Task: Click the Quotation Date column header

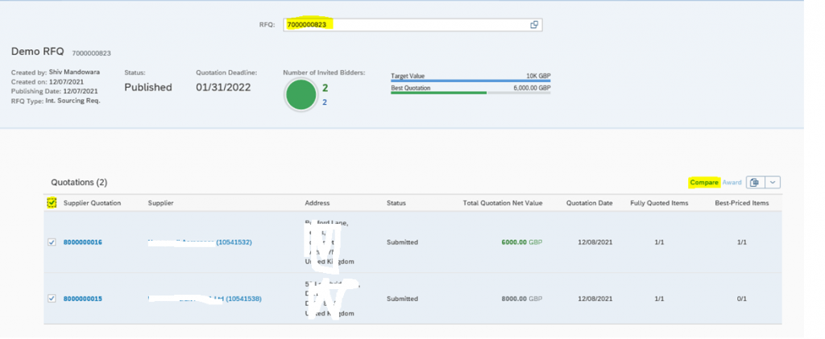Action: [589, 203]
